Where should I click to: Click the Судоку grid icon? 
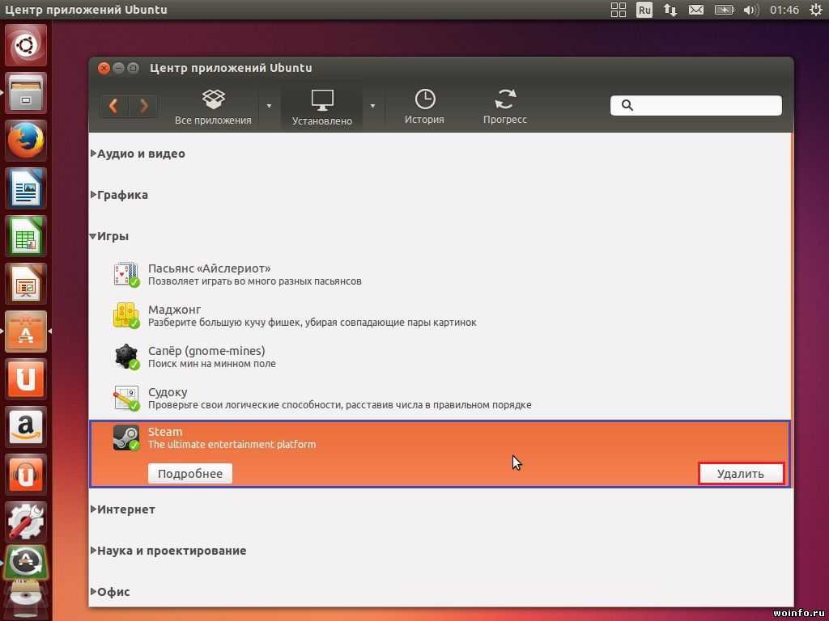click(126, 398)
